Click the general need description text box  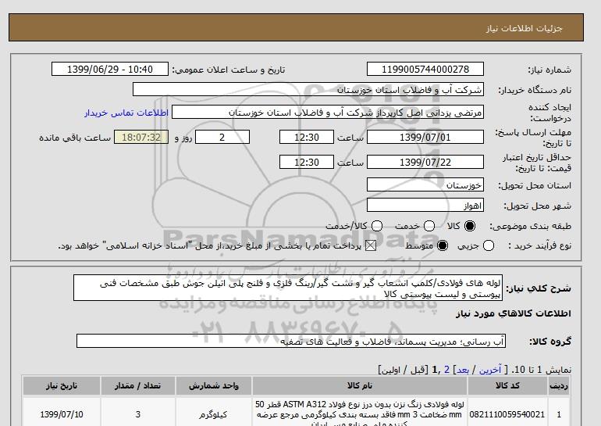coord(288,288)
